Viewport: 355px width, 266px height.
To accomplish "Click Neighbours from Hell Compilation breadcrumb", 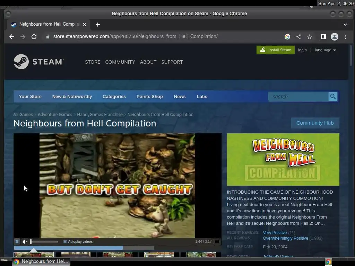I will (x=160, y=114).
